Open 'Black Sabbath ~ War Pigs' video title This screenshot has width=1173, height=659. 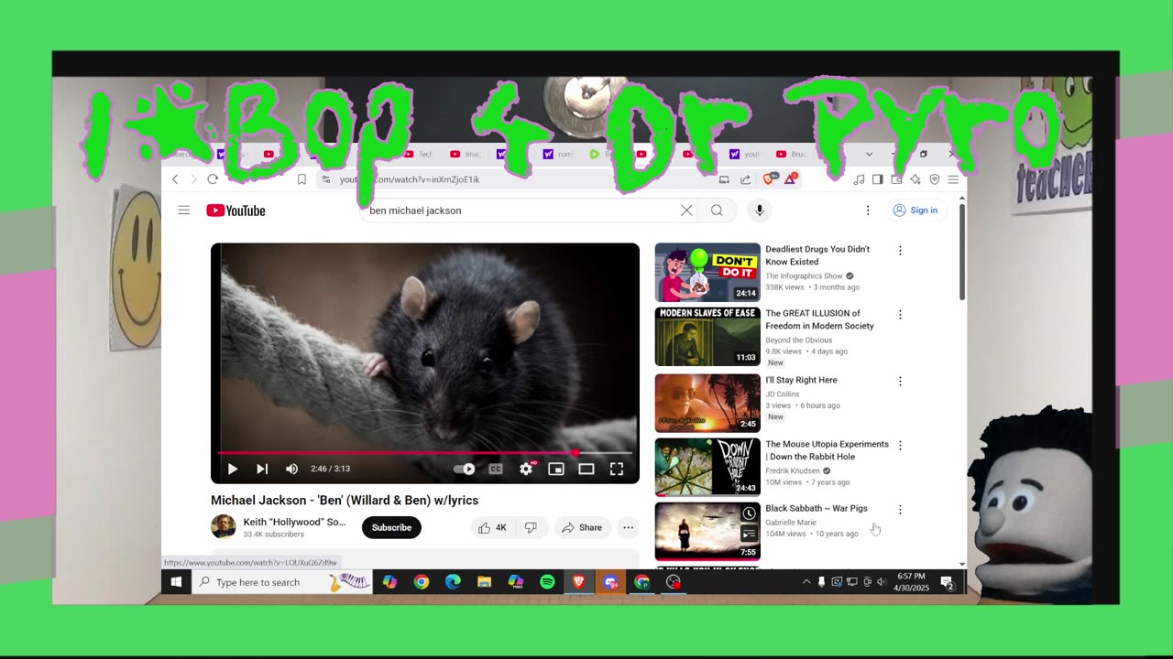point(816,508)
